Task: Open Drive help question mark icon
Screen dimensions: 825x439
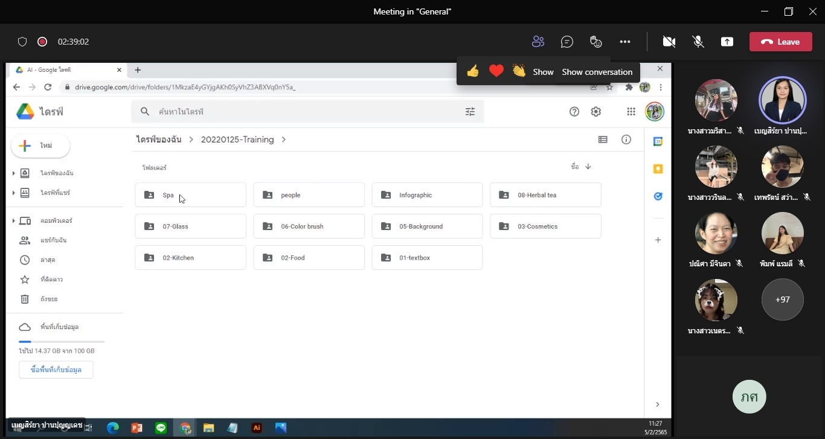Action: (574, 112)
